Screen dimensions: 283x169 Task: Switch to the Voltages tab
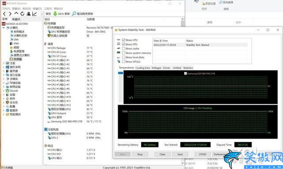click(x=156, y=68)
